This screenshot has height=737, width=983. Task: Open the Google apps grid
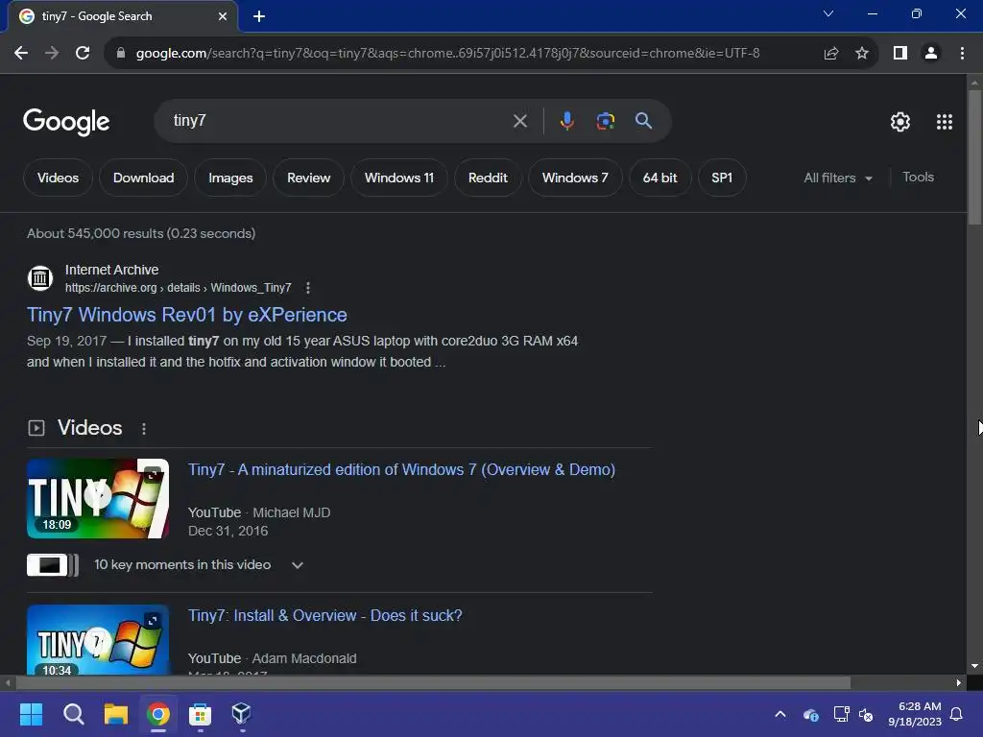[x=945, y=122]
